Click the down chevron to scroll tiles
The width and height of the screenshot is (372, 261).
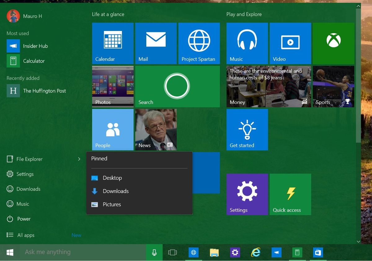(x=358, y=241)
